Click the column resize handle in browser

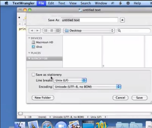pyautogui.click(x=103, y=66)
